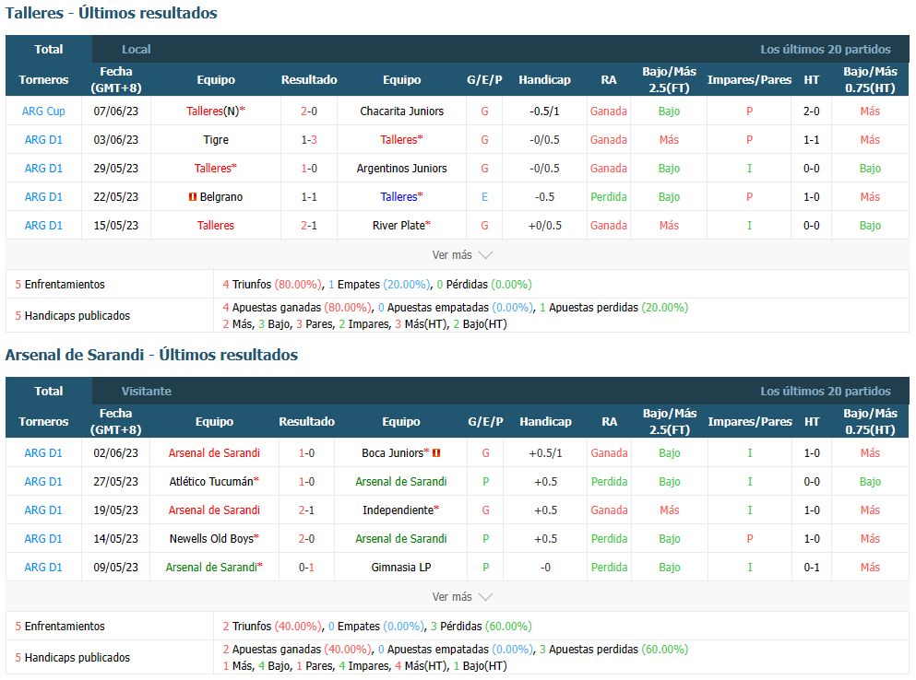Open 1-0 result versus Boca Juniors
Viewport: 916px width, 680px height.
(x=306, y=453)
